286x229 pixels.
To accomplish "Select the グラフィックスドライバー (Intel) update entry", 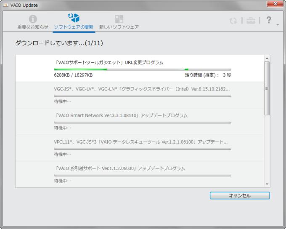I will click(142, 89).
